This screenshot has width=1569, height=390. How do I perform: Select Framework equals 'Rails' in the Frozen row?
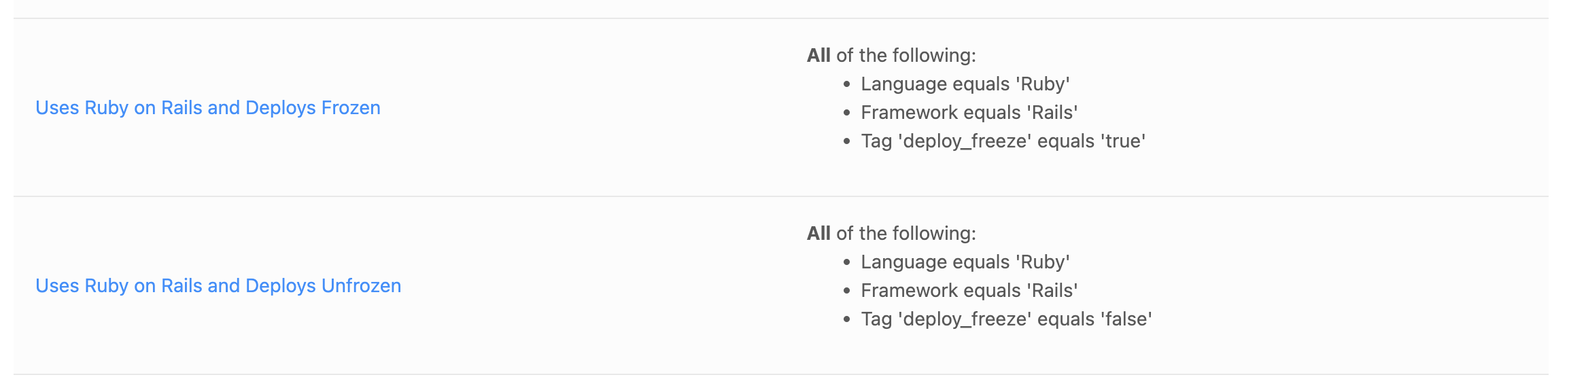(x=969, y=112)
